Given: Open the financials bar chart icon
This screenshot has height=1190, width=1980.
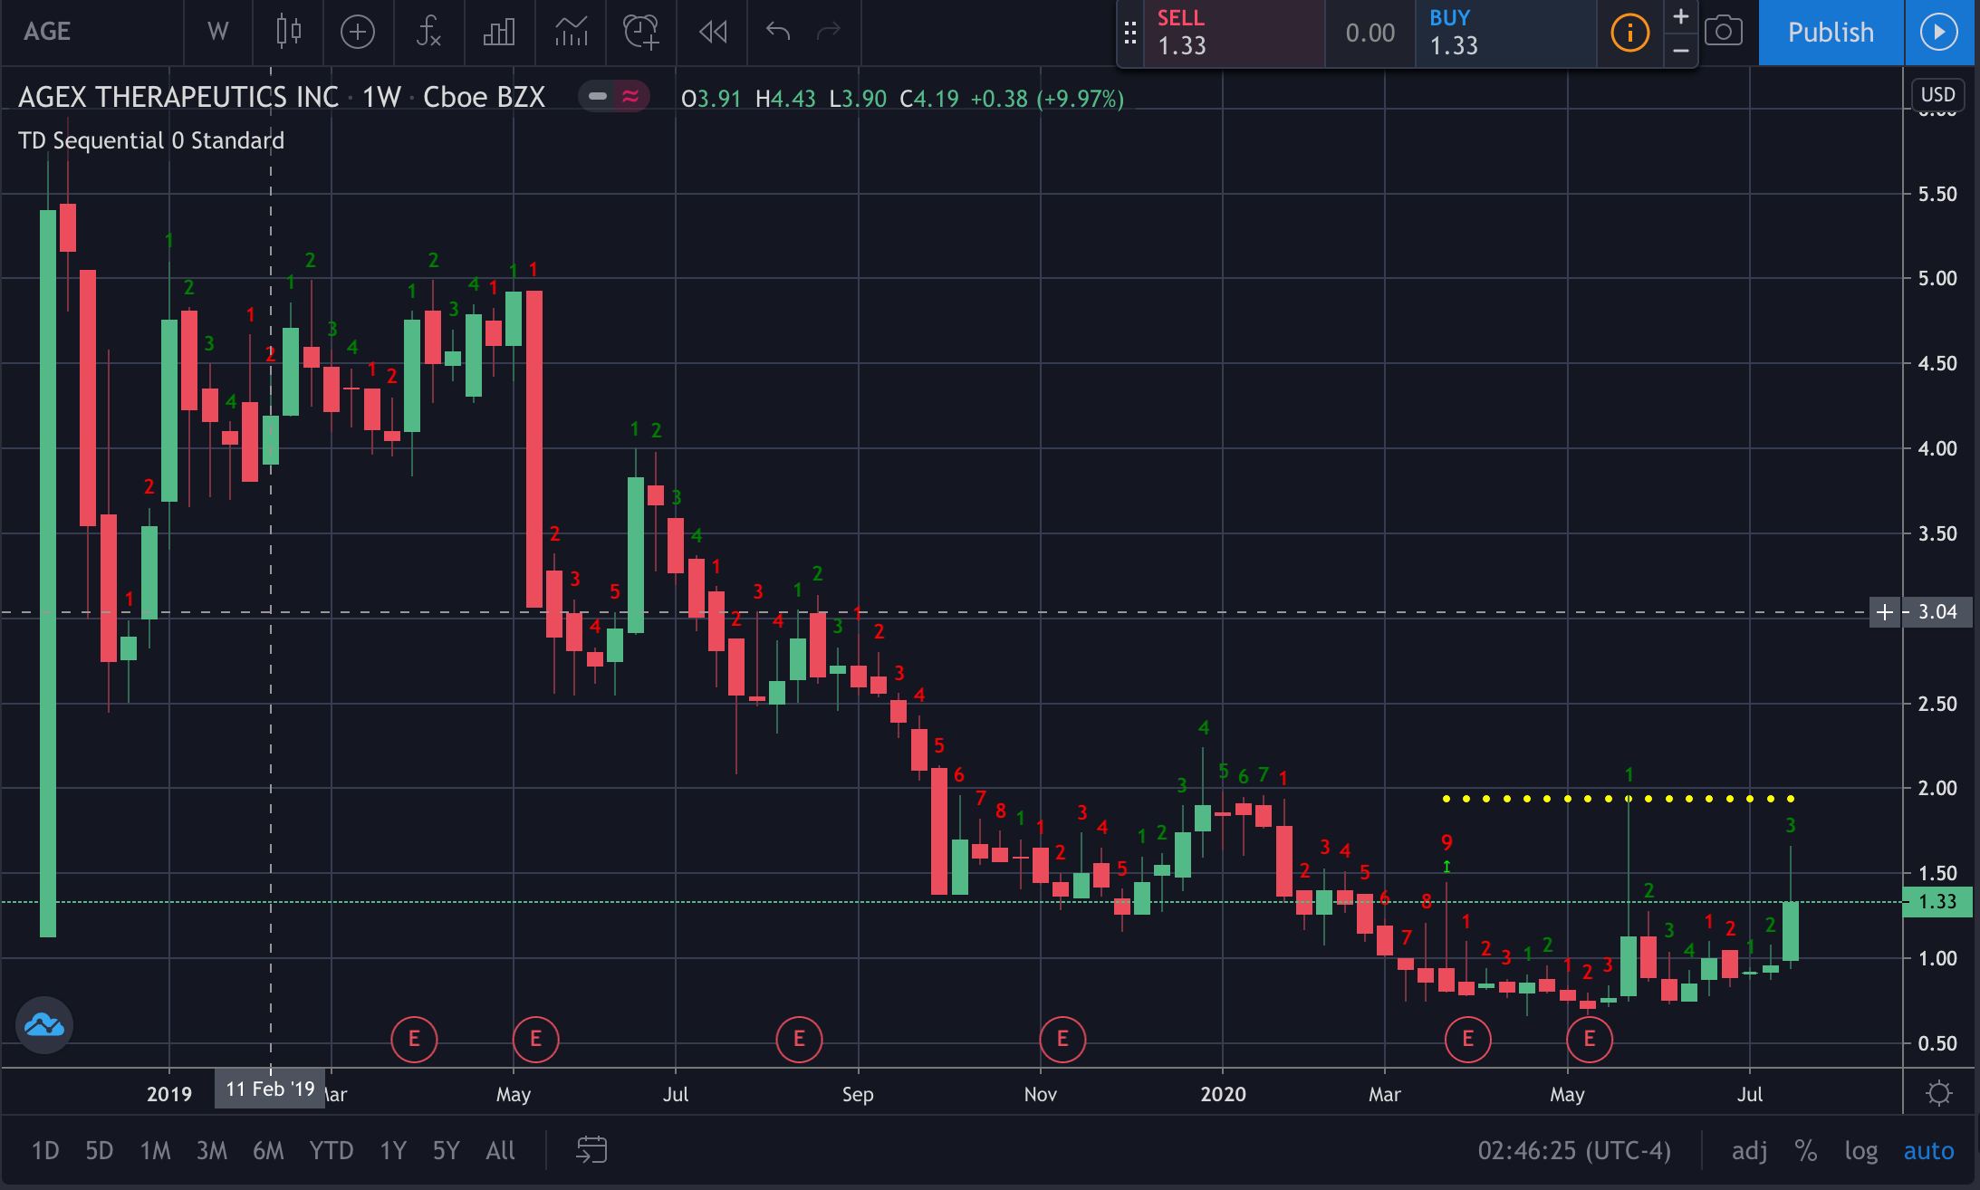Looking at the screenshot, I should click(499, 32).
